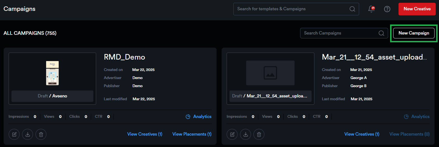Start a New Campaign
Viewport: 439px width, 147px height.
[x=414, y=33]
